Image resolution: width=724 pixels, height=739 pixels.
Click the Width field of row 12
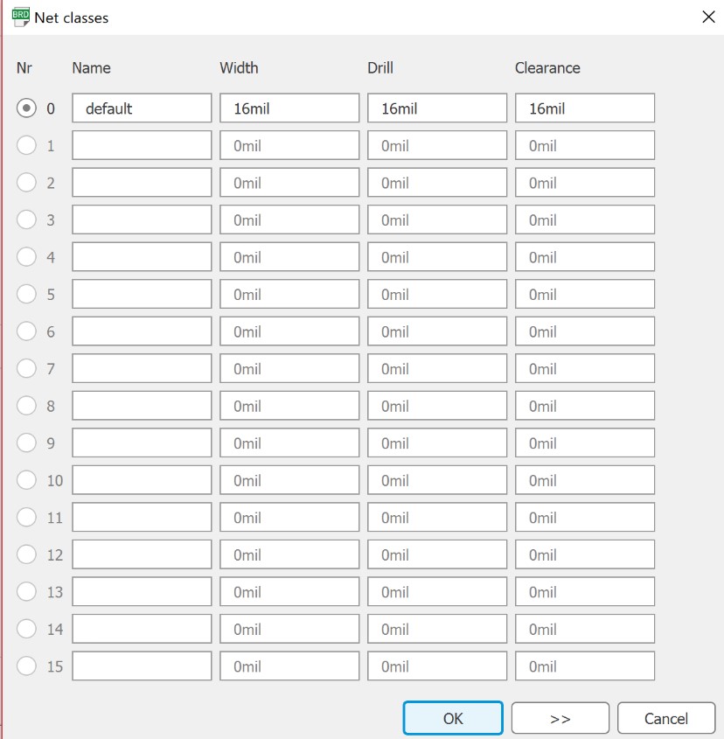tap(289, 554)
